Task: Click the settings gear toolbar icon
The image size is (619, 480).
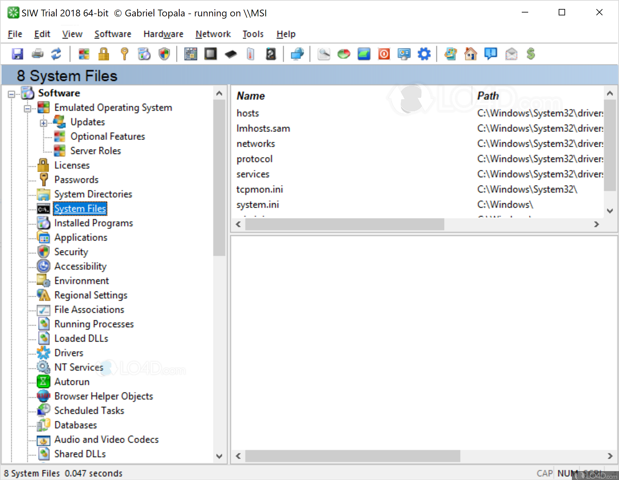Action: pos(424,54)
